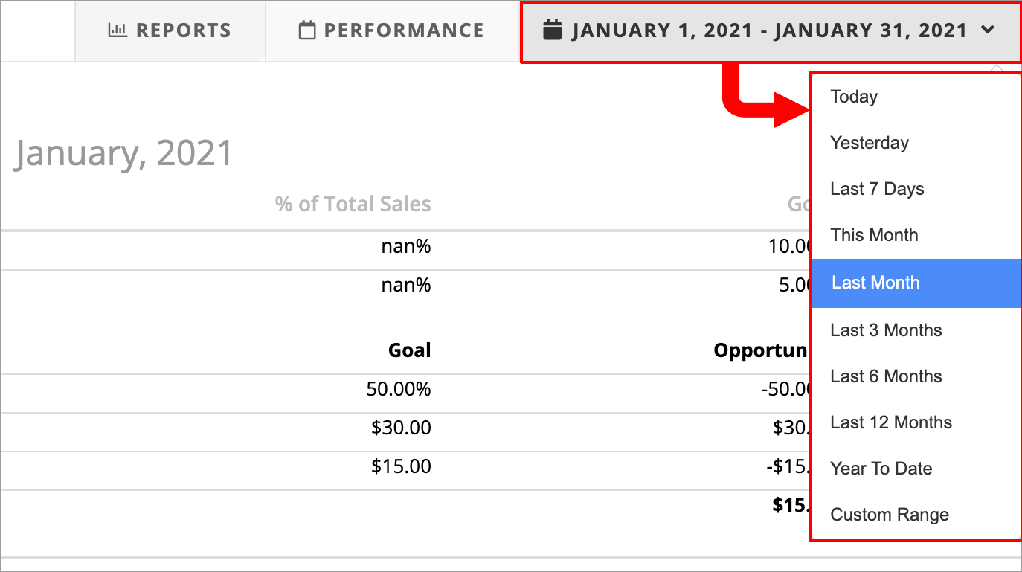This screenshot has width=1022, height=572.
Task: Choose Last 3 Months
Action: (886, 330)
